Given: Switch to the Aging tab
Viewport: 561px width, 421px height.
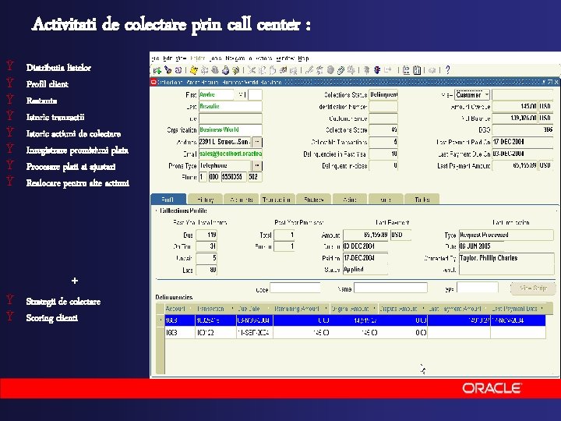Looking at the screenshot, I should tap(350, 200).
